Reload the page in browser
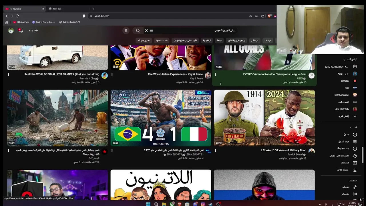 (x=17, y=16)
